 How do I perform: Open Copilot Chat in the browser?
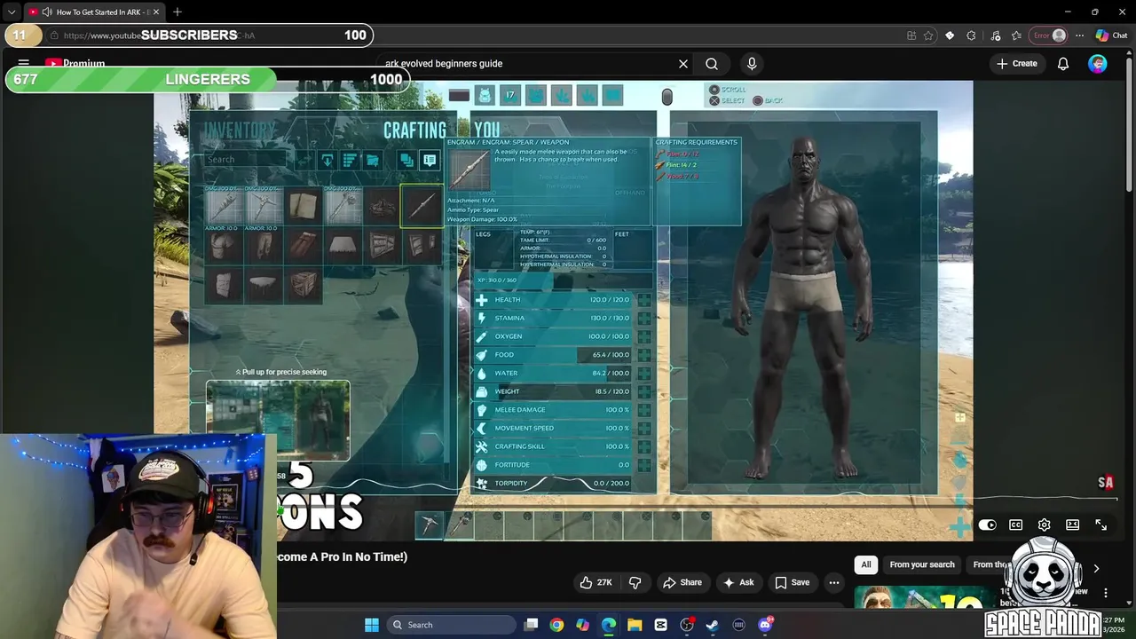click(x=1112, y=35)
